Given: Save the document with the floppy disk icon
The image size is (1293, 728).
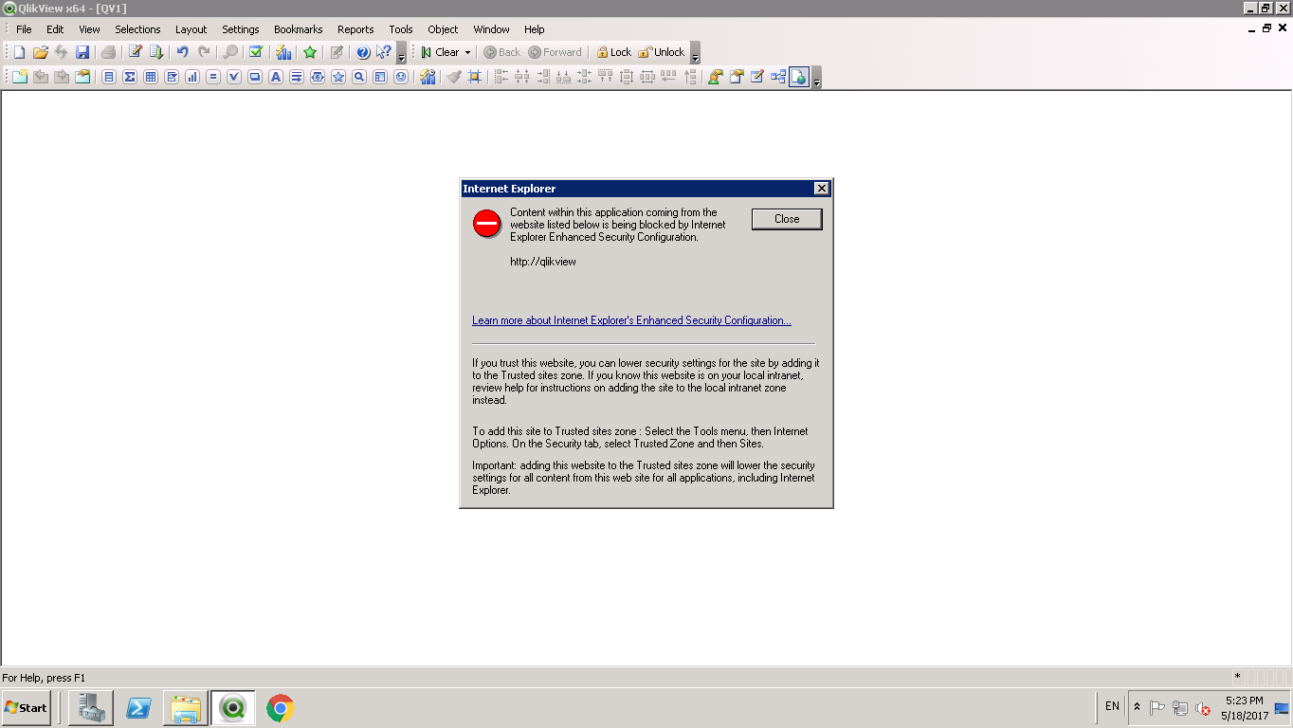Looking at the screenshot, I should click(x=82, y=52).
